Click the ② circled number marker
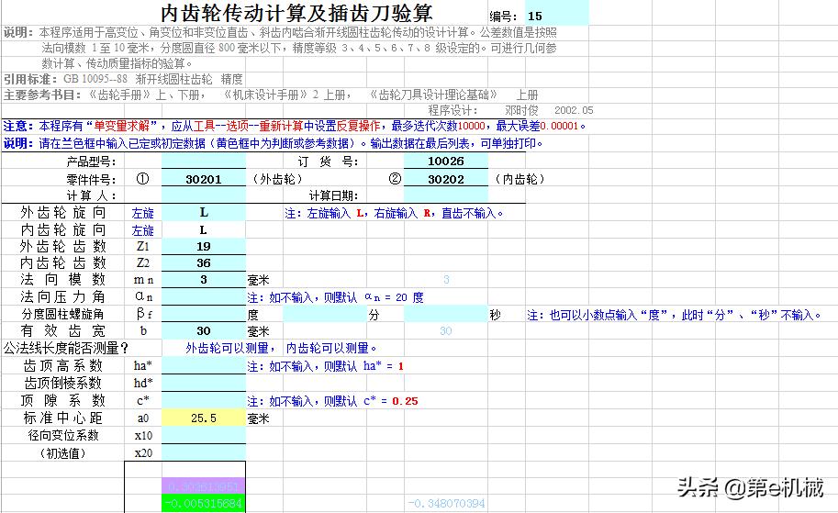This screenshot has width=838, height=513. pos(395,179)
